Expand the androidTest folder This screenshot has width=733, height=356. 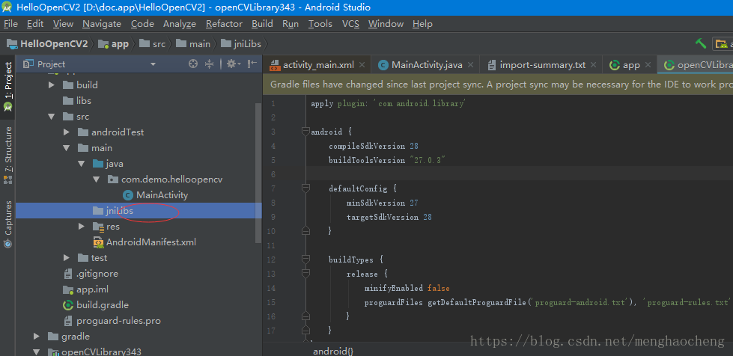click(x=67, y=132)
